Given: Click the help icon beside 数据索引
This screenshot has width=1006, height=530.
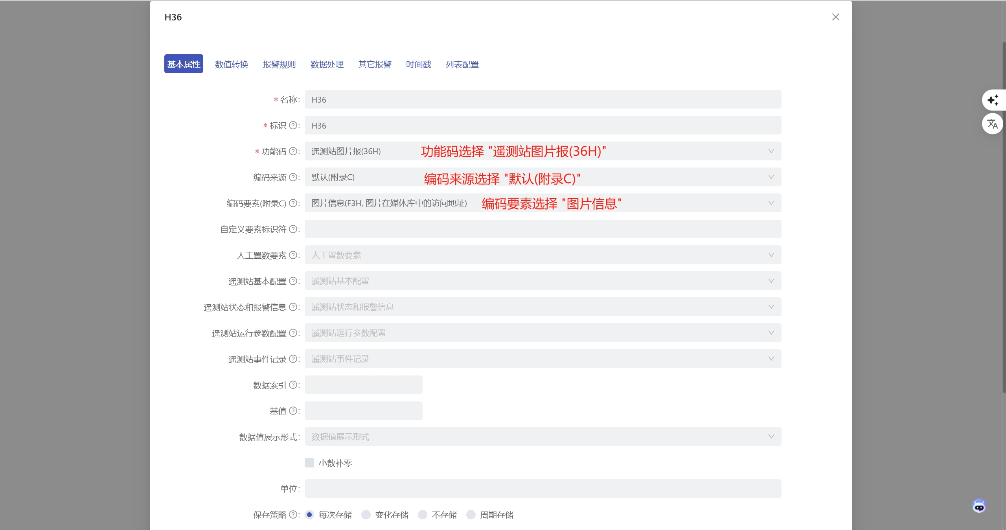Looking at the screenshot, I should coord(293,385).
